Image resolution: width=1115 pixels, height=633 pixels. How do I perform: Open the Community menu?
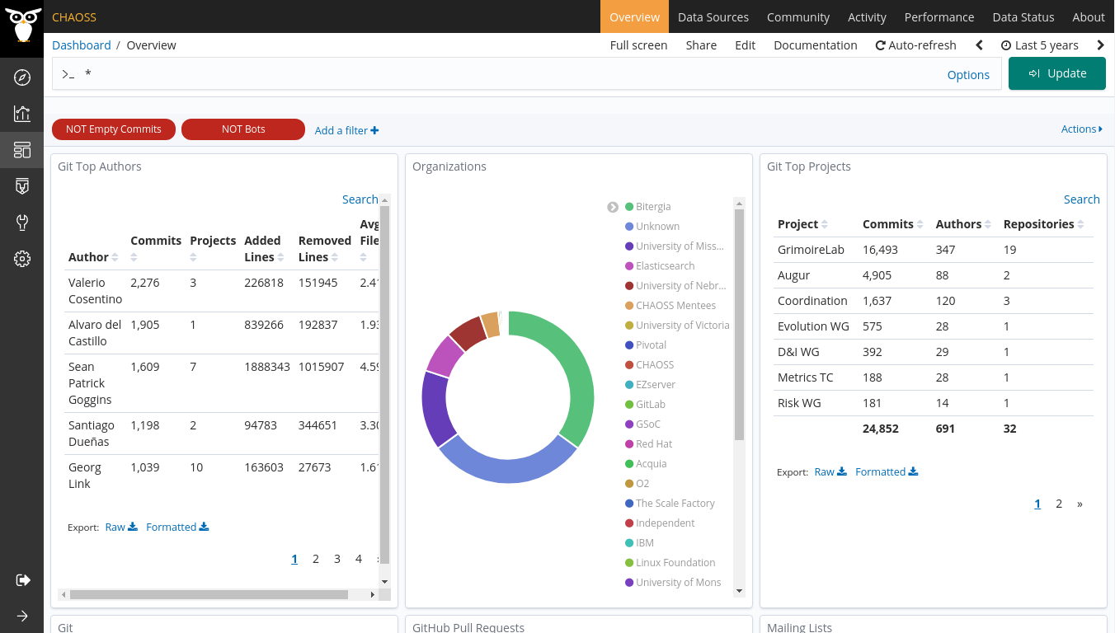pos(798,16)
